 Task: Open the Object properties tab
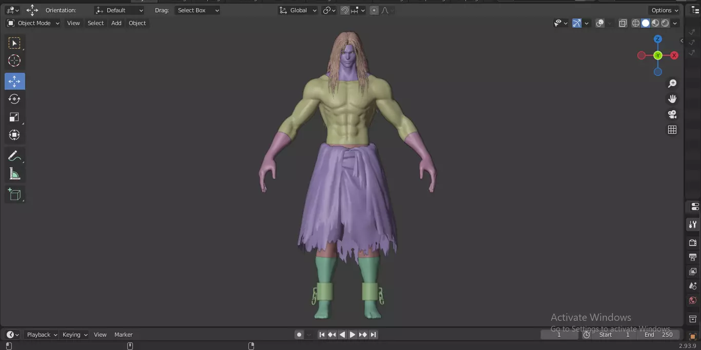(693, 337)
